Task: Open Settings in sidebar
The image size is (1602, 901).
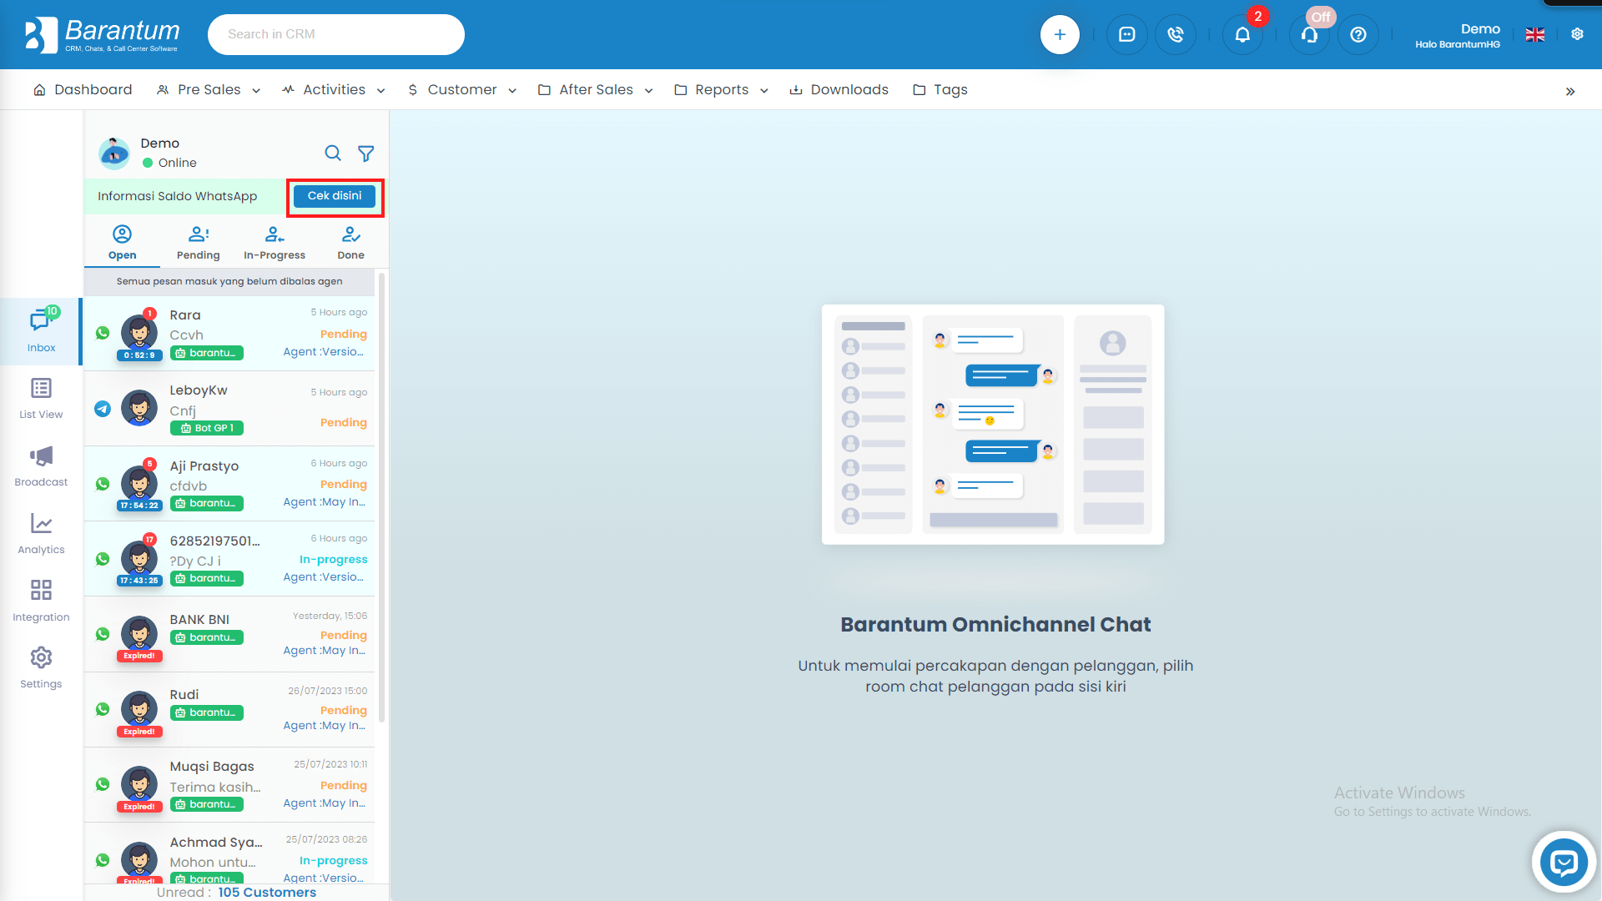Action: click(41, 667)
